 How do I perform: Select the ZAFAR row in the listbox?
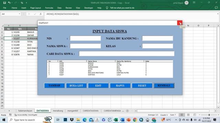click(110, 65)
